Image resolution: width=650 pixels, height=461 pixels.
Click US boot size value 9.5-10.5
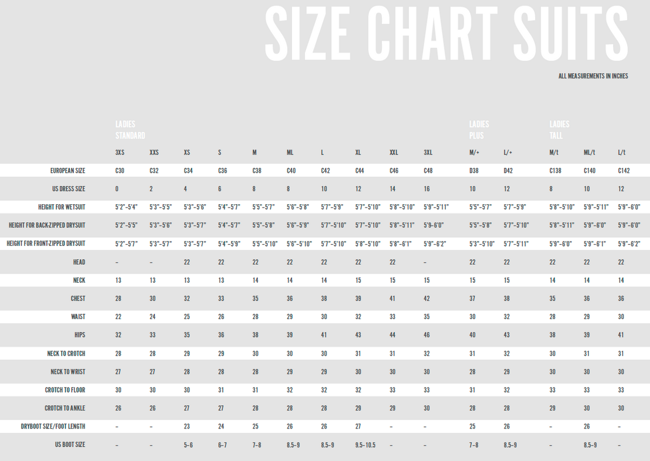[x=365, y=445]
